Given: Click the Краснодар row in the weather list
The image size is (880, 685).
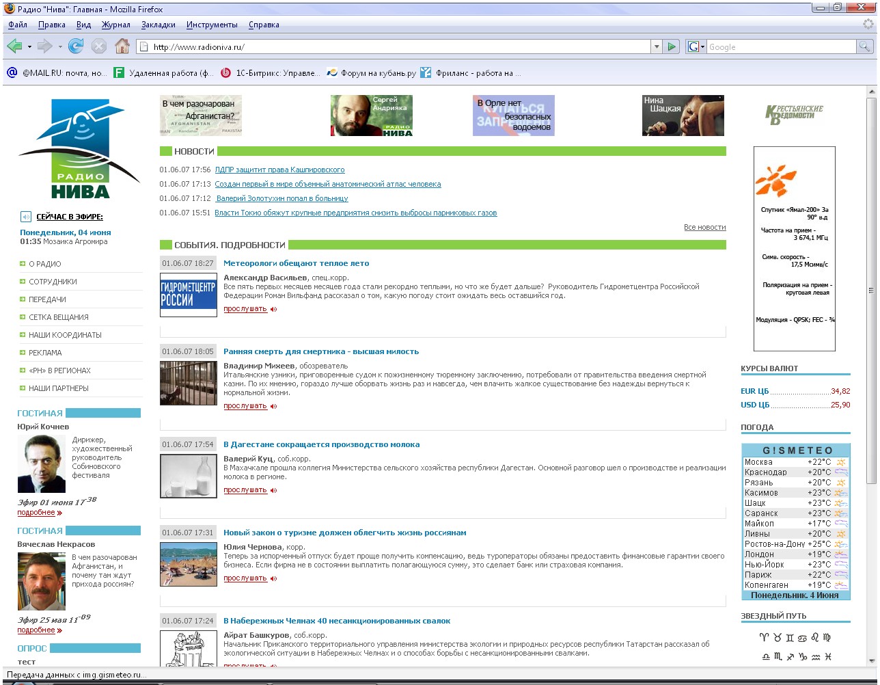Looking at the screenshot, I should tap(796, 472).
